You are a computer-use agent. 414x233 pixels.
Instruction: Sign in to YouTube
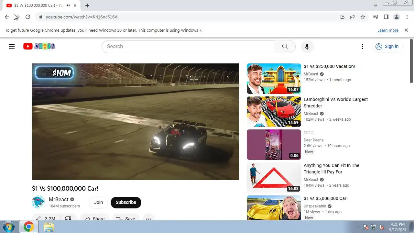(x=387, y=46)
